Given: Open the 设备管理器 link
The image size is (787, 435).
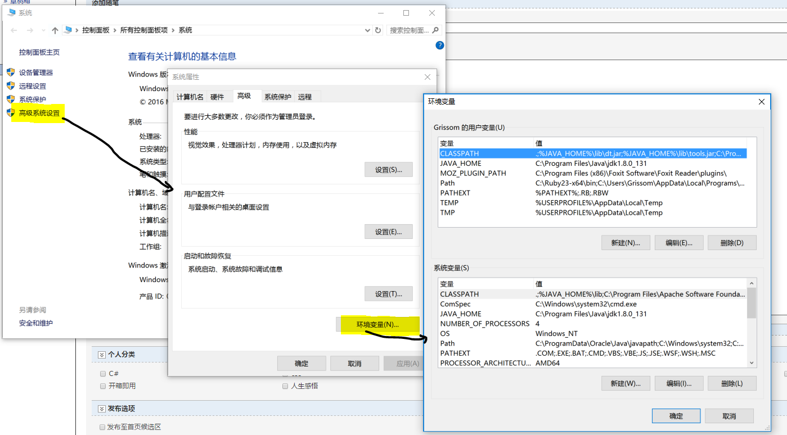Looking at the screenshot, I should tap(36, 72).
